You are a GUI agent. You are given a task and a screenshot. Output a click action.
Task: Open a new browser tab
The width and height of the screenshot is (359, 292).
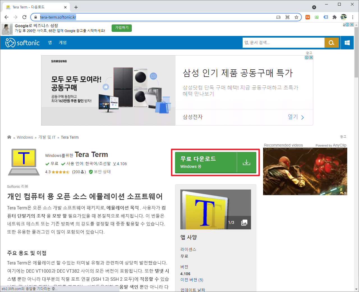76,7
